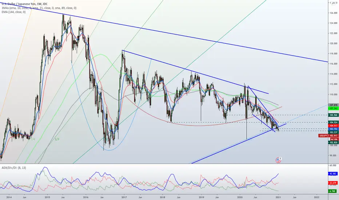Screen dimensions: 339x200
Task: Click the 103.237 price level label
Action: tap(334, 132)
